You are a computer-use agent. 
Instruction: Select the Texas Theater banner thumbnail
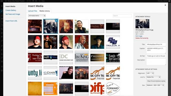[x=97, y=26]
